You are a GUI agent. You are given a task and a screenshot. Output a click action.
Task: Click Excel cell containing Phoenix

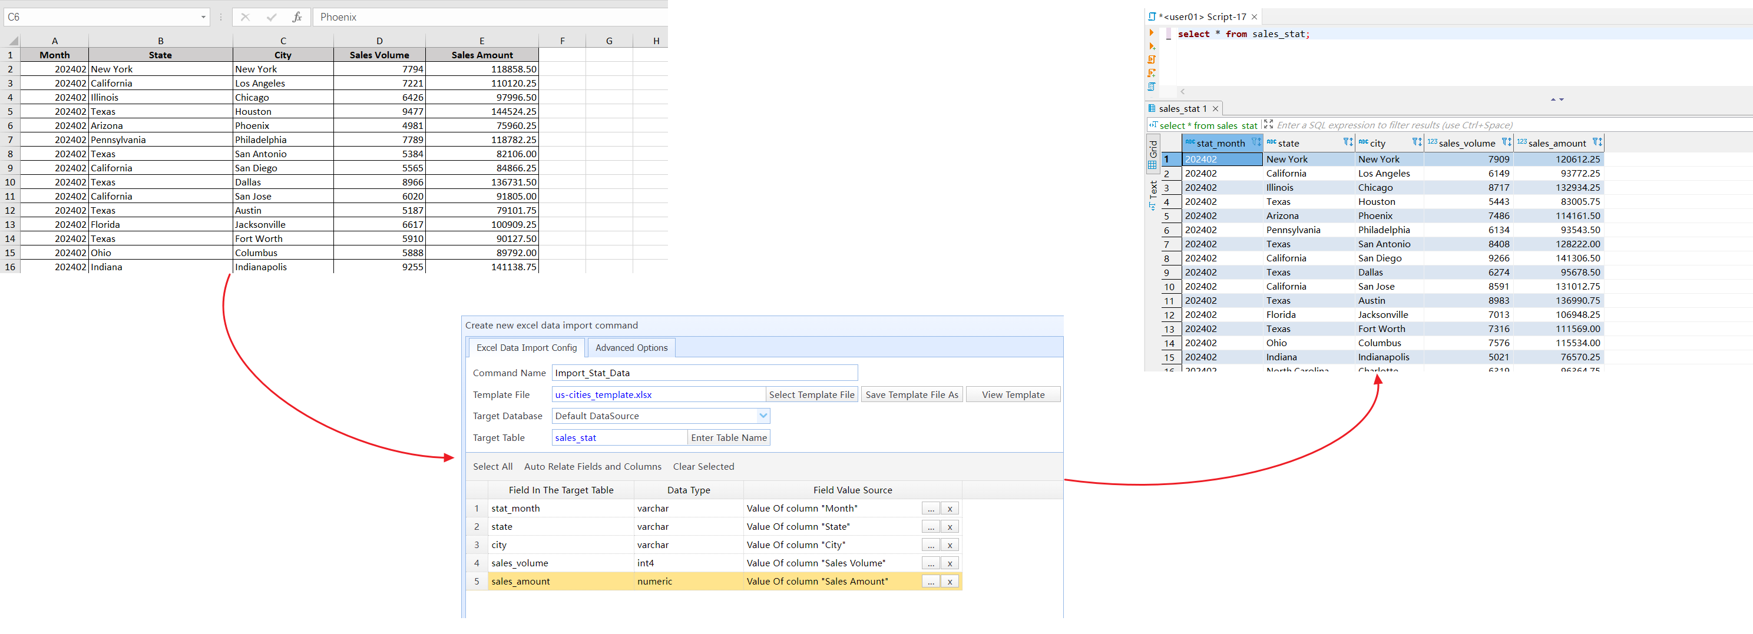(283, 125)
